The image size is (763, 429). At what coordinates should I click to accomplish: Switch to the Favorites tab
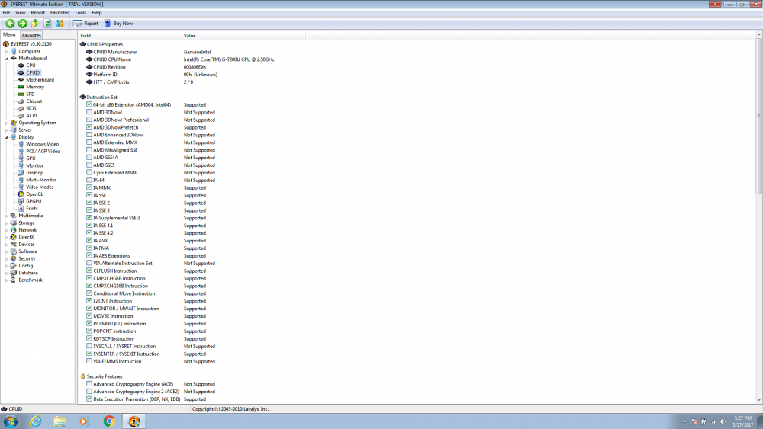tap(31, 35)
